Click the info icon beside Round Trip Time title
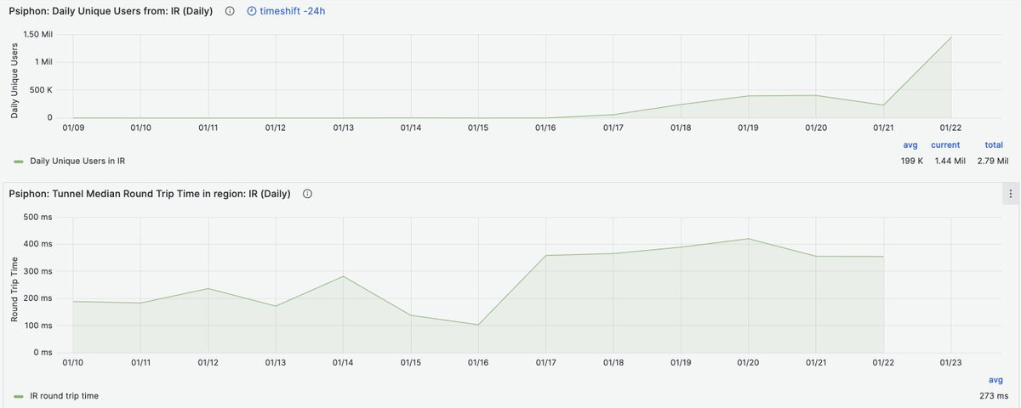1021x408 pixels. point(307,194)
